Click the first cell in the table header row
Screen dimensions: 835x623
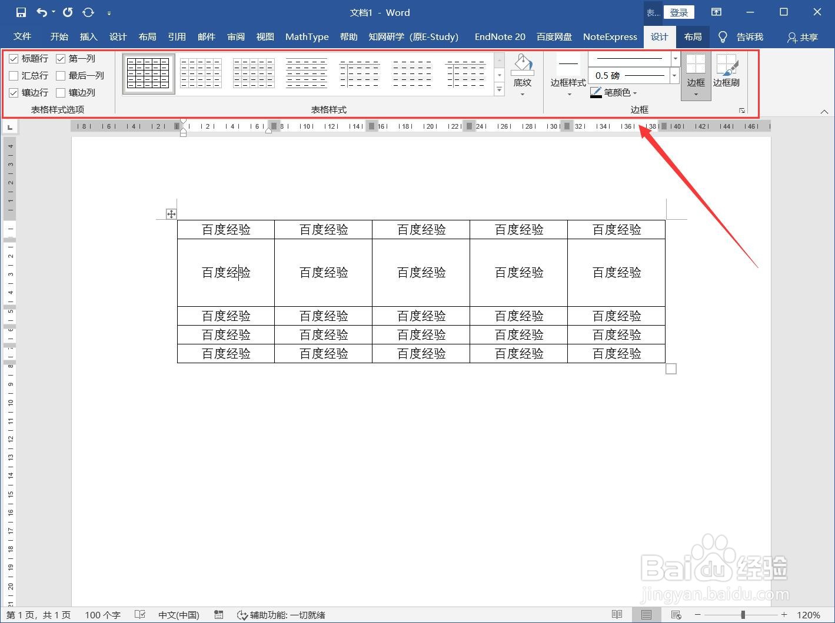(226, 230)
